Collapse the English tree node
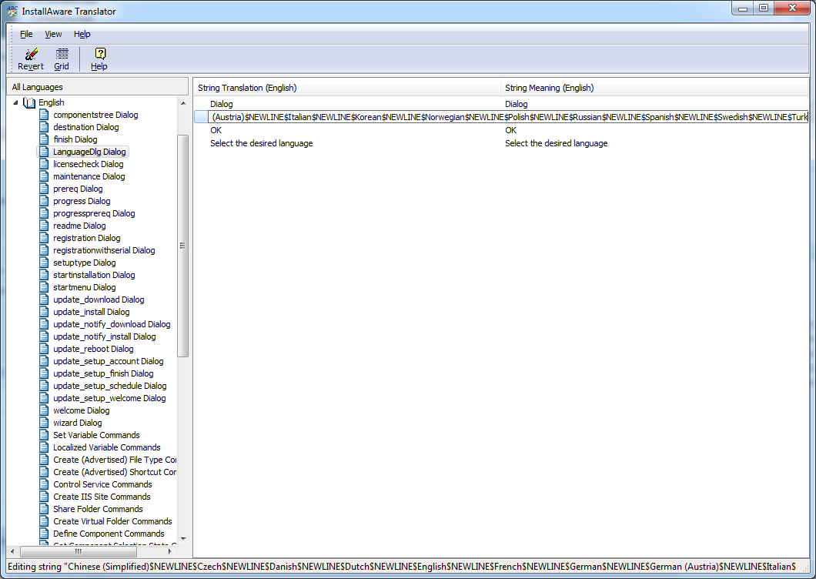The image size is (816, 579). (x=15, y=102)
